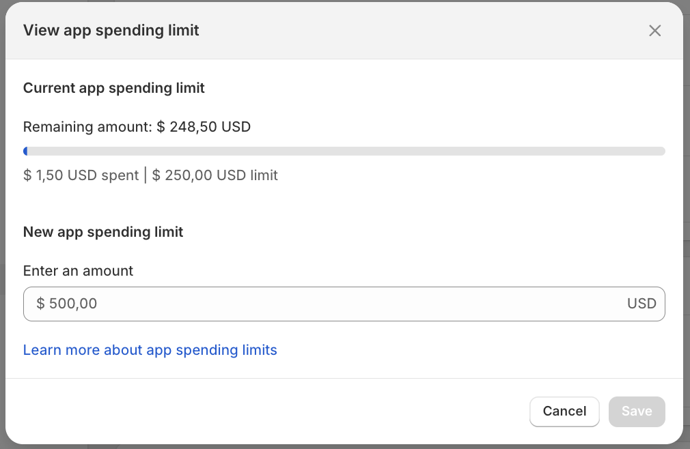The image size is (690, 449).
Task: Select the Remaining amount text
Action: click(x=137, y=127)
